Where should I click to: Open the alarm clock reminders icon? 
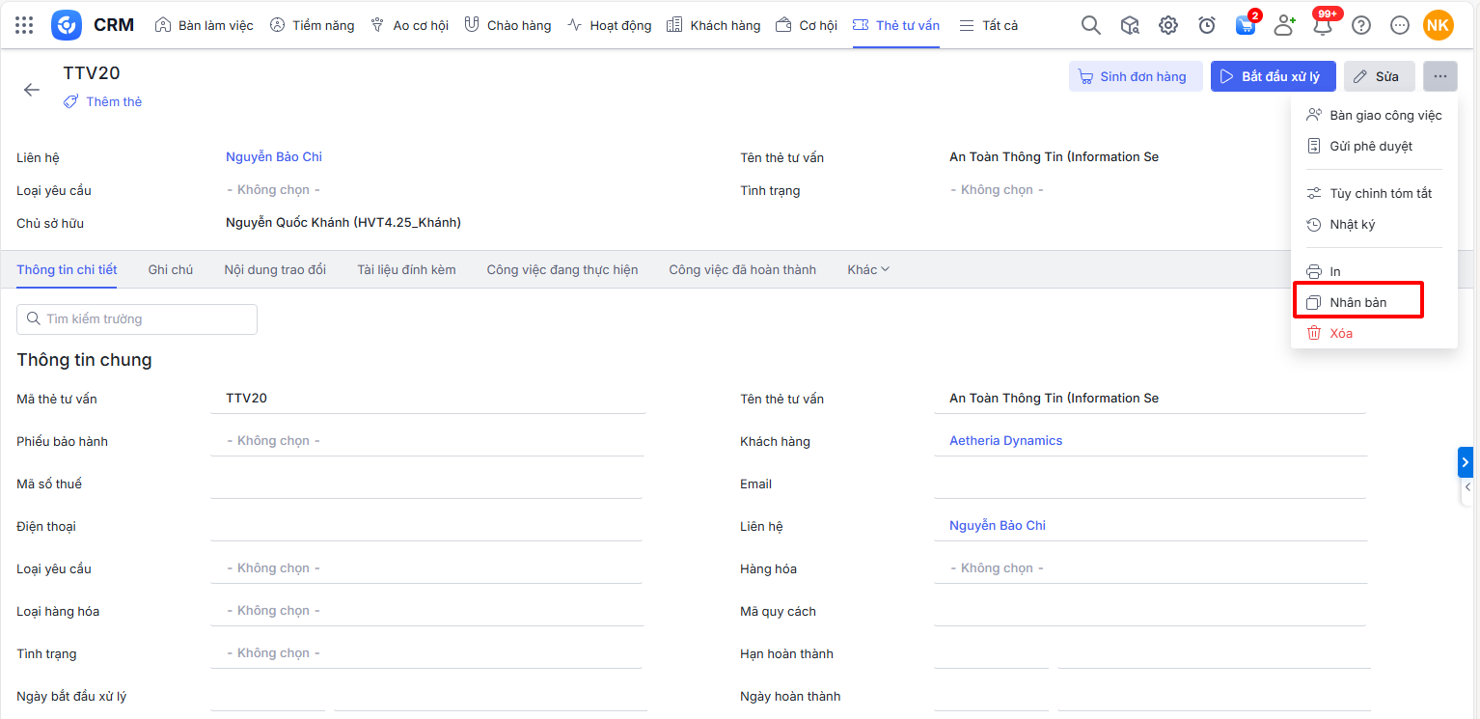1206,25
